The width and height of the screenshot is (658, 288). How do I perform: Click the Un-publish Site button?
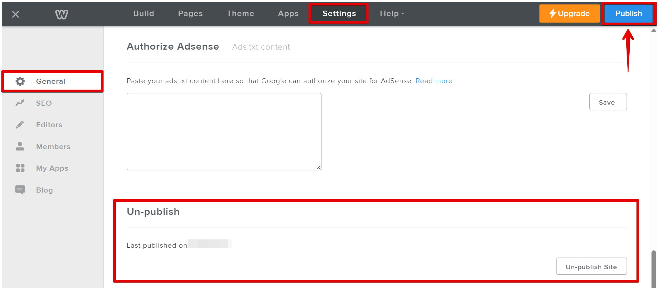tap(591, 266)
